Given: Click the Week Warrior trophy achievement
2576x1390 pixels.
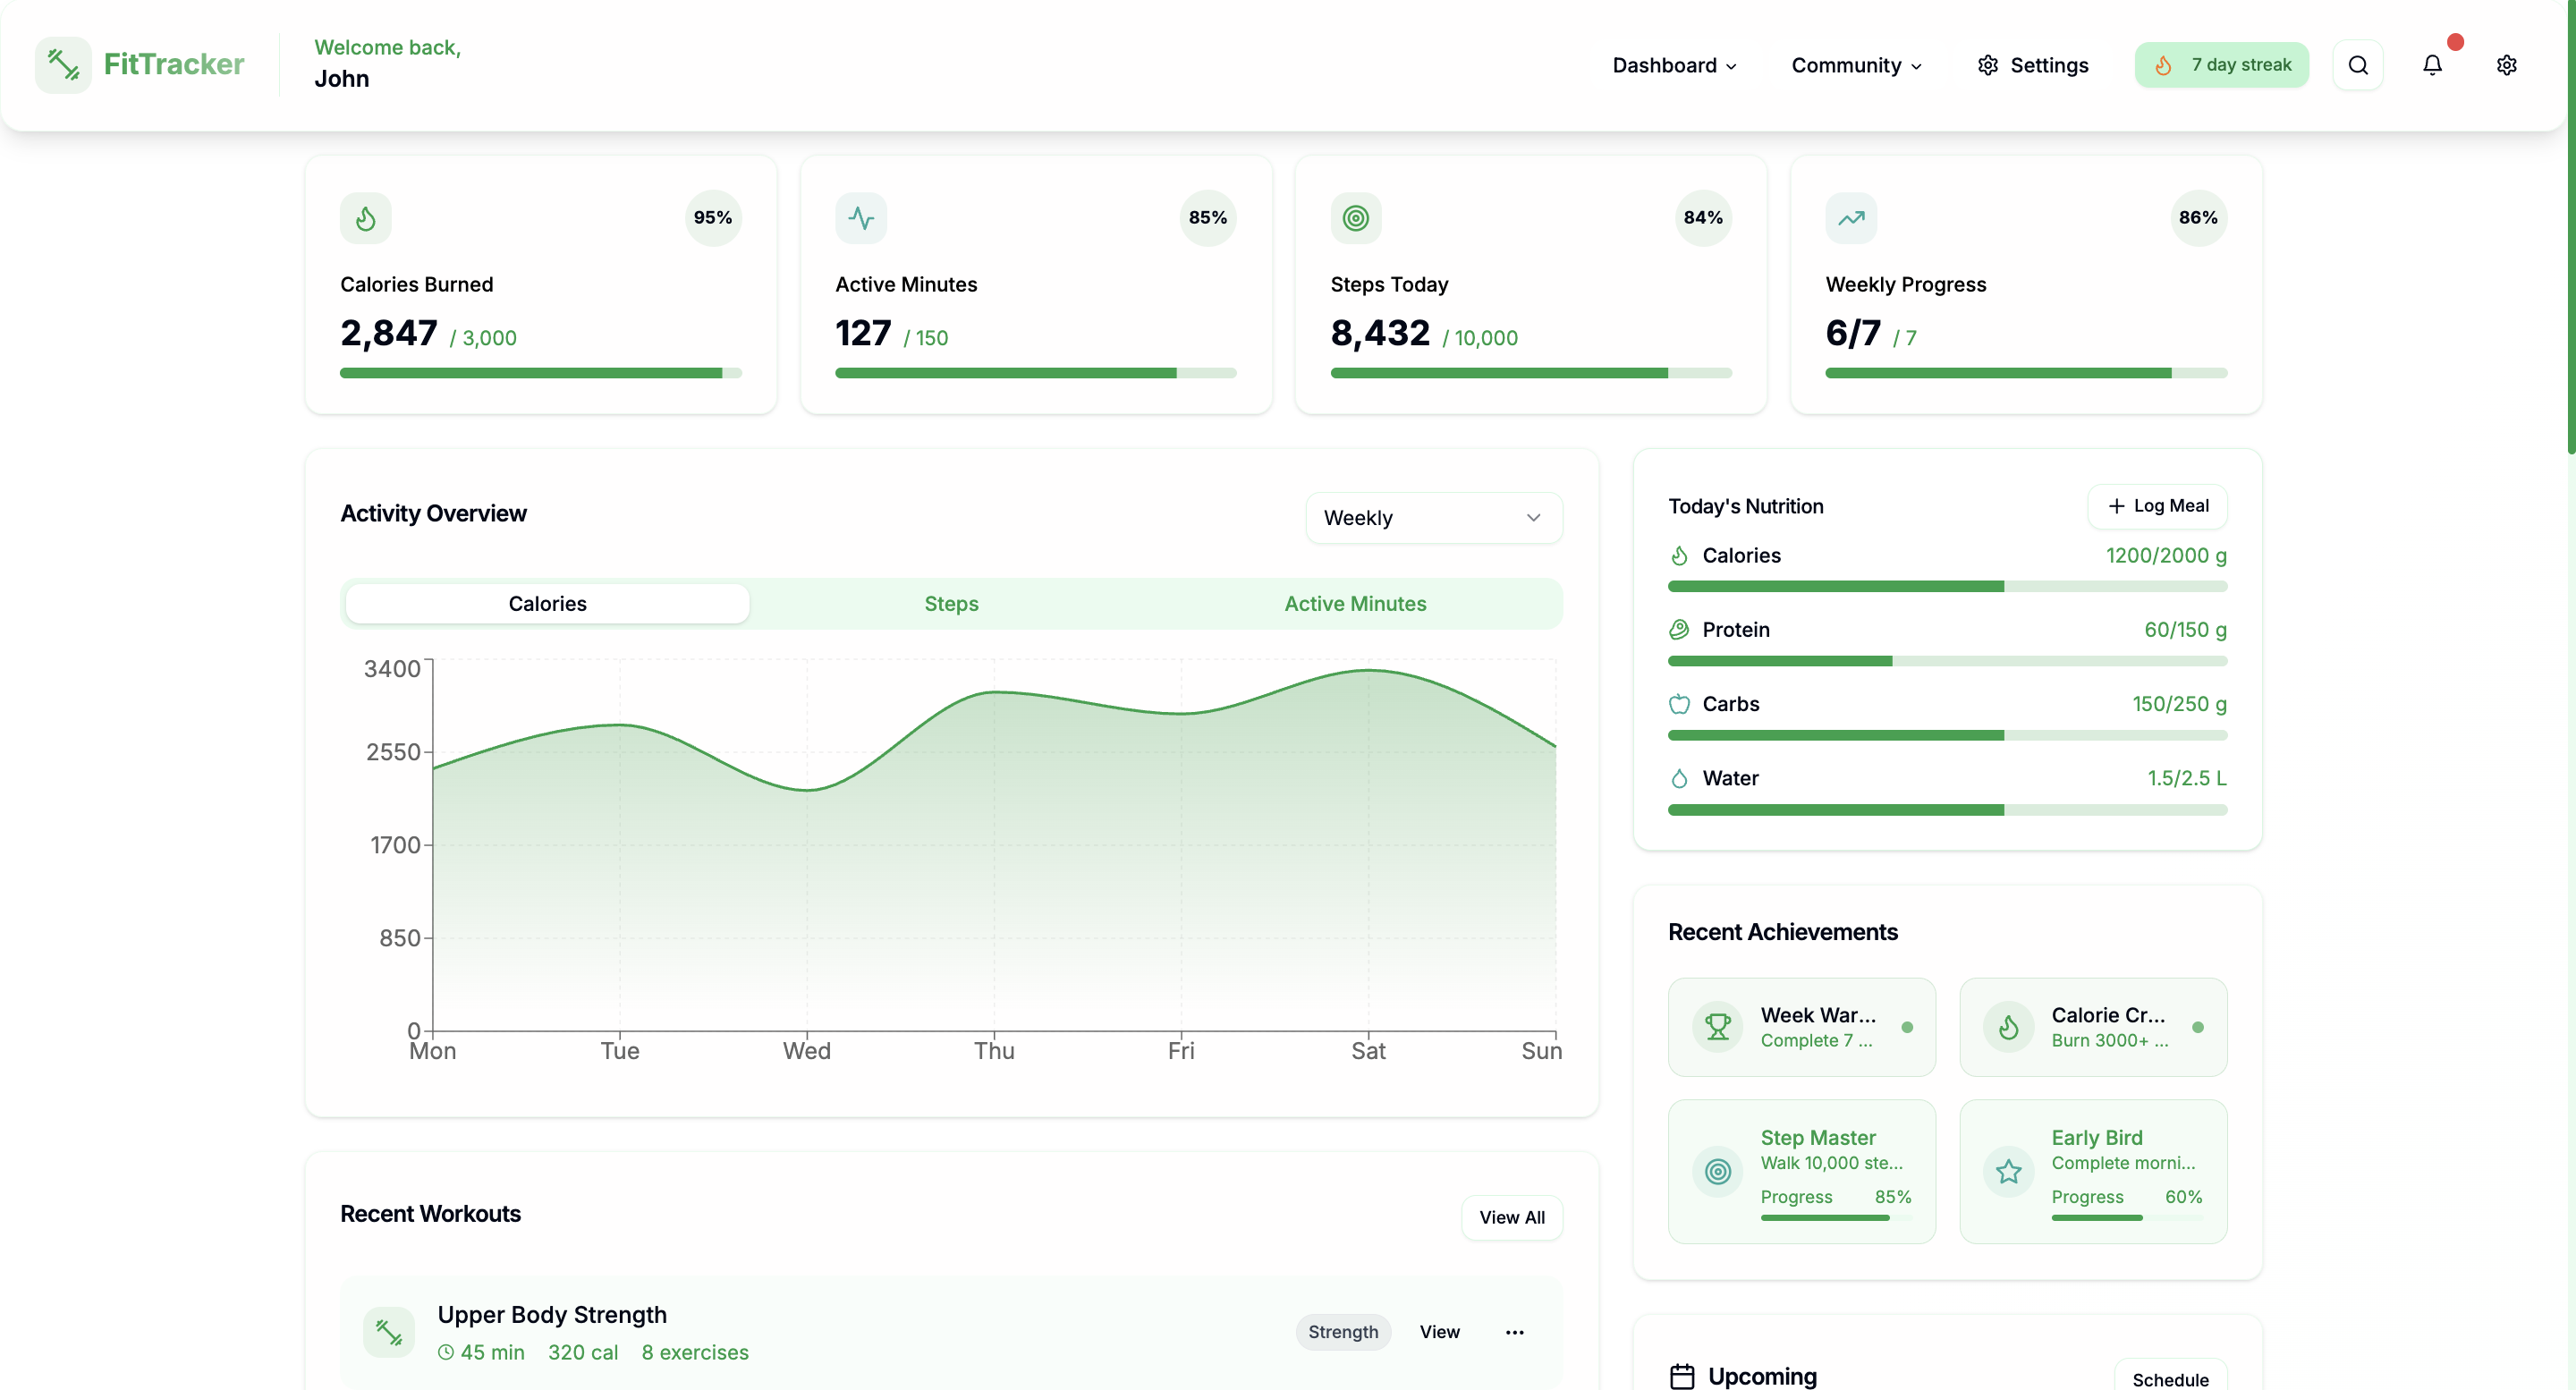Looking at the screenshot, I should 1717,1026.
